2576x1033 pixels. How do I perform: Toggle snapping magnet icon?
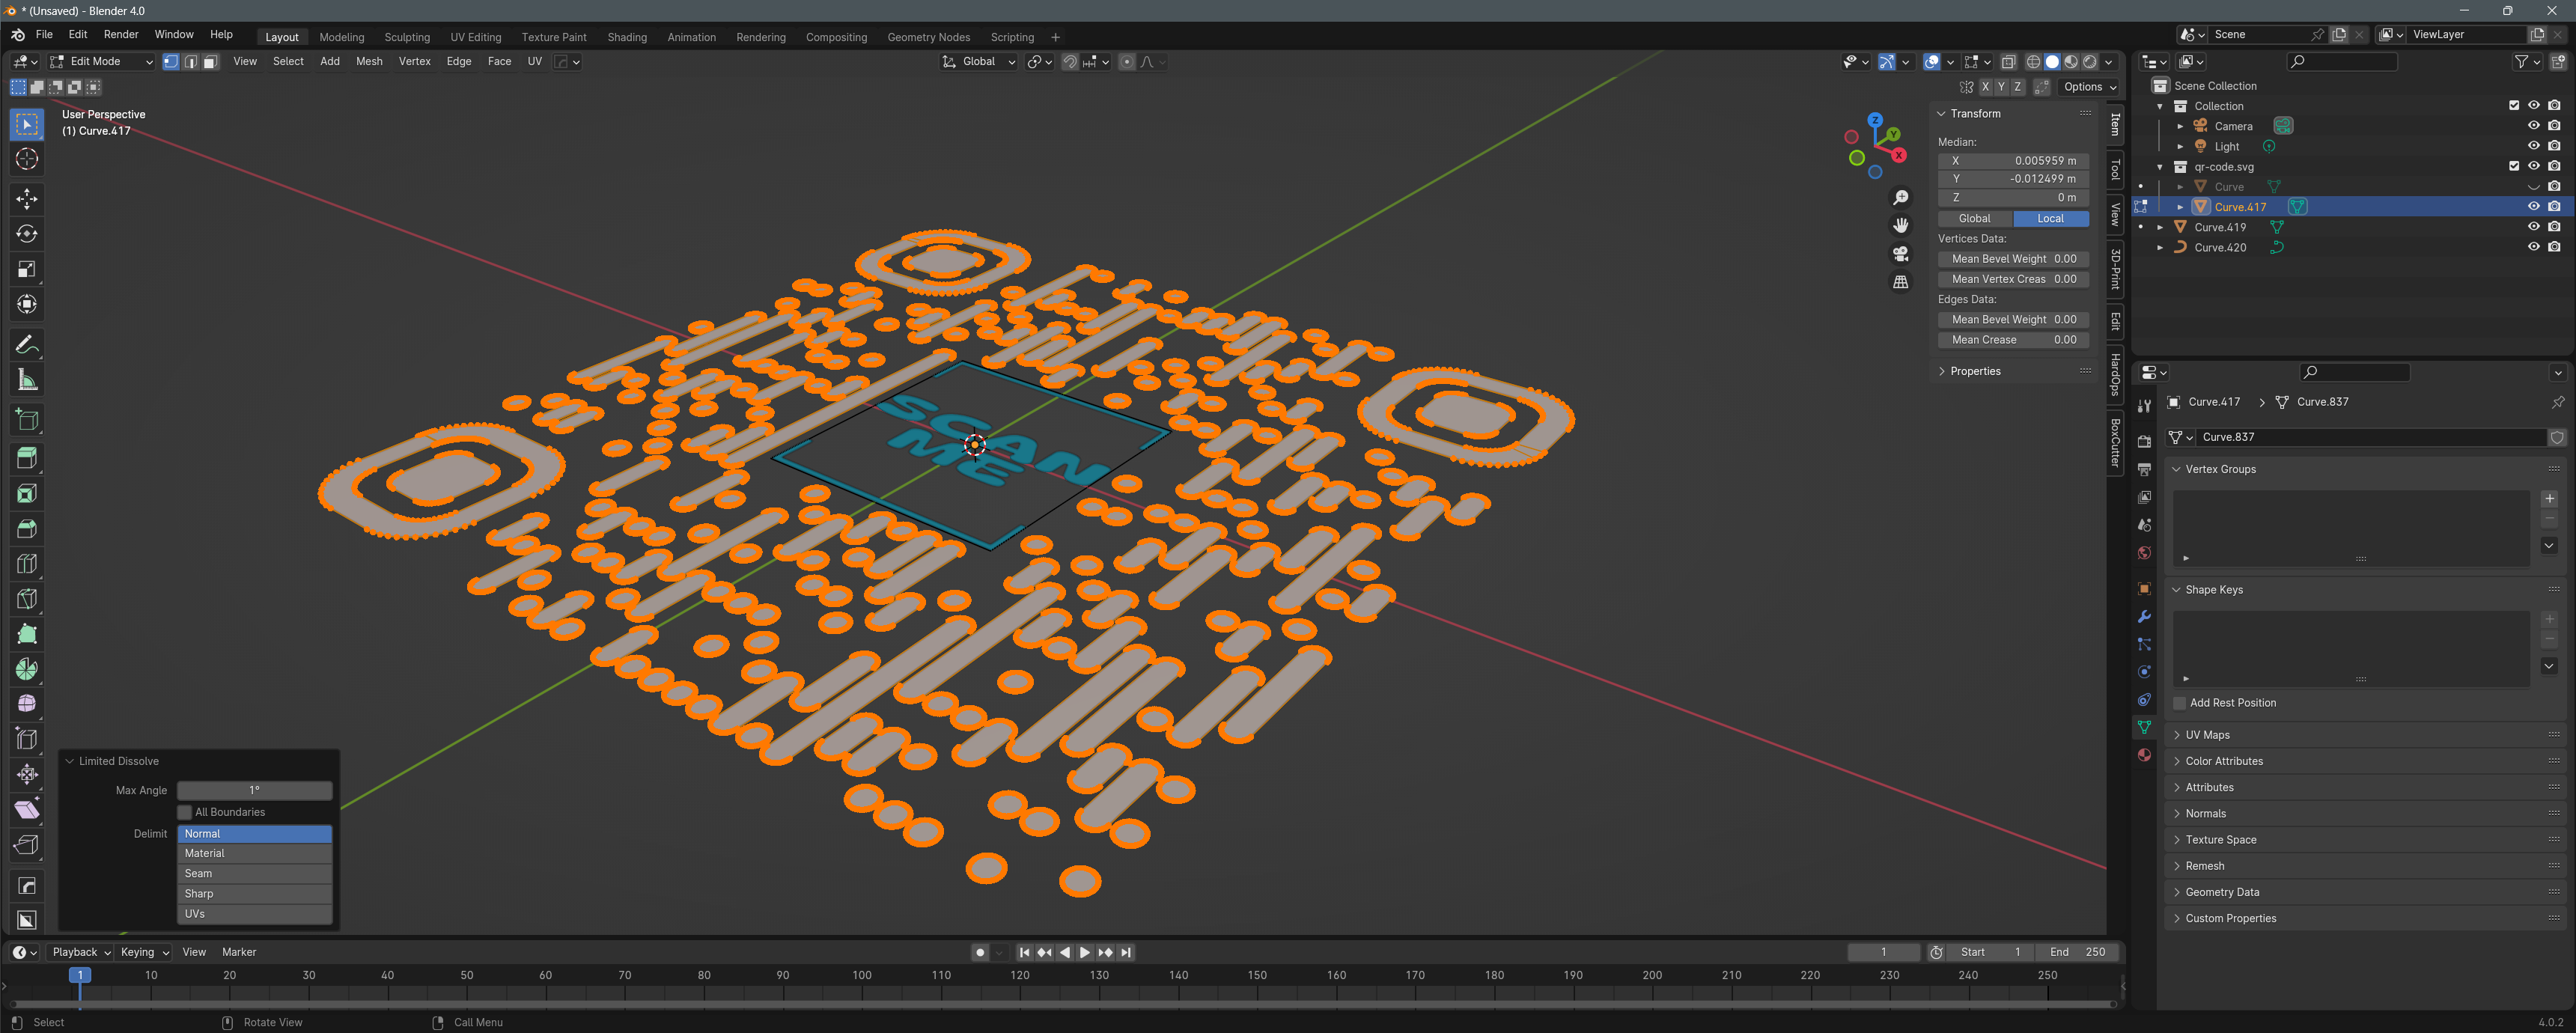point(1070,62)
